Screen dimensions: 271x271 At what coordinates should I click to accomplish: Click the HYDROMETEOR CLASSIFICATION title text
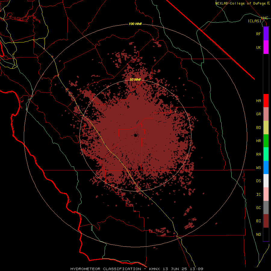click(x=106, y=269)
